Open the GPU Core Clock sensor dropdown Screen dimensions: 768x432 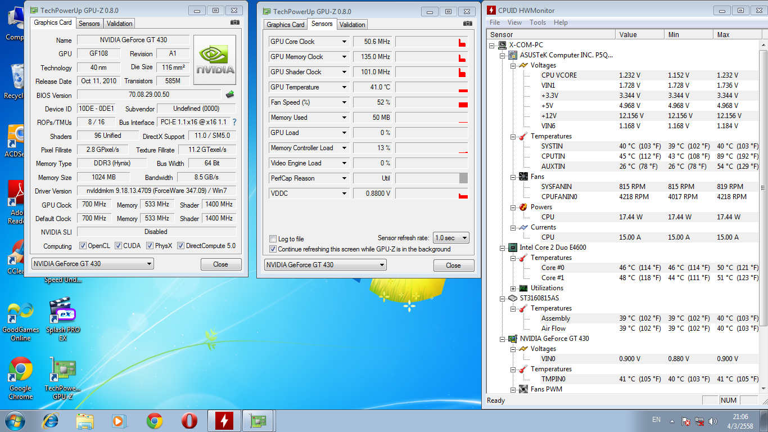click(x=345, y=42)
